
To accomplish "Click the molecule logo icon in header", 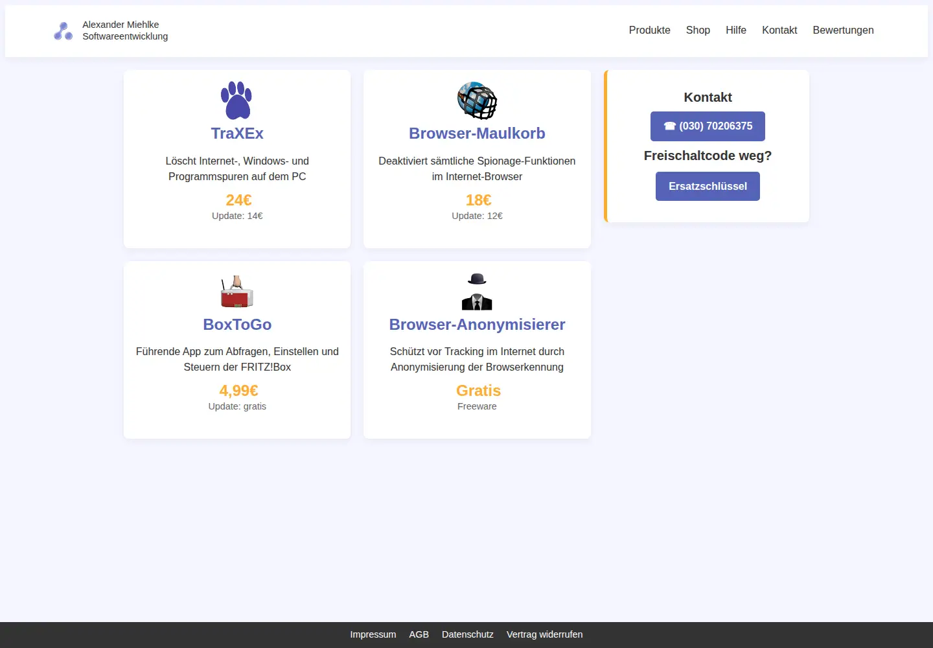I will pyautogui.click(x=63, y=30).
